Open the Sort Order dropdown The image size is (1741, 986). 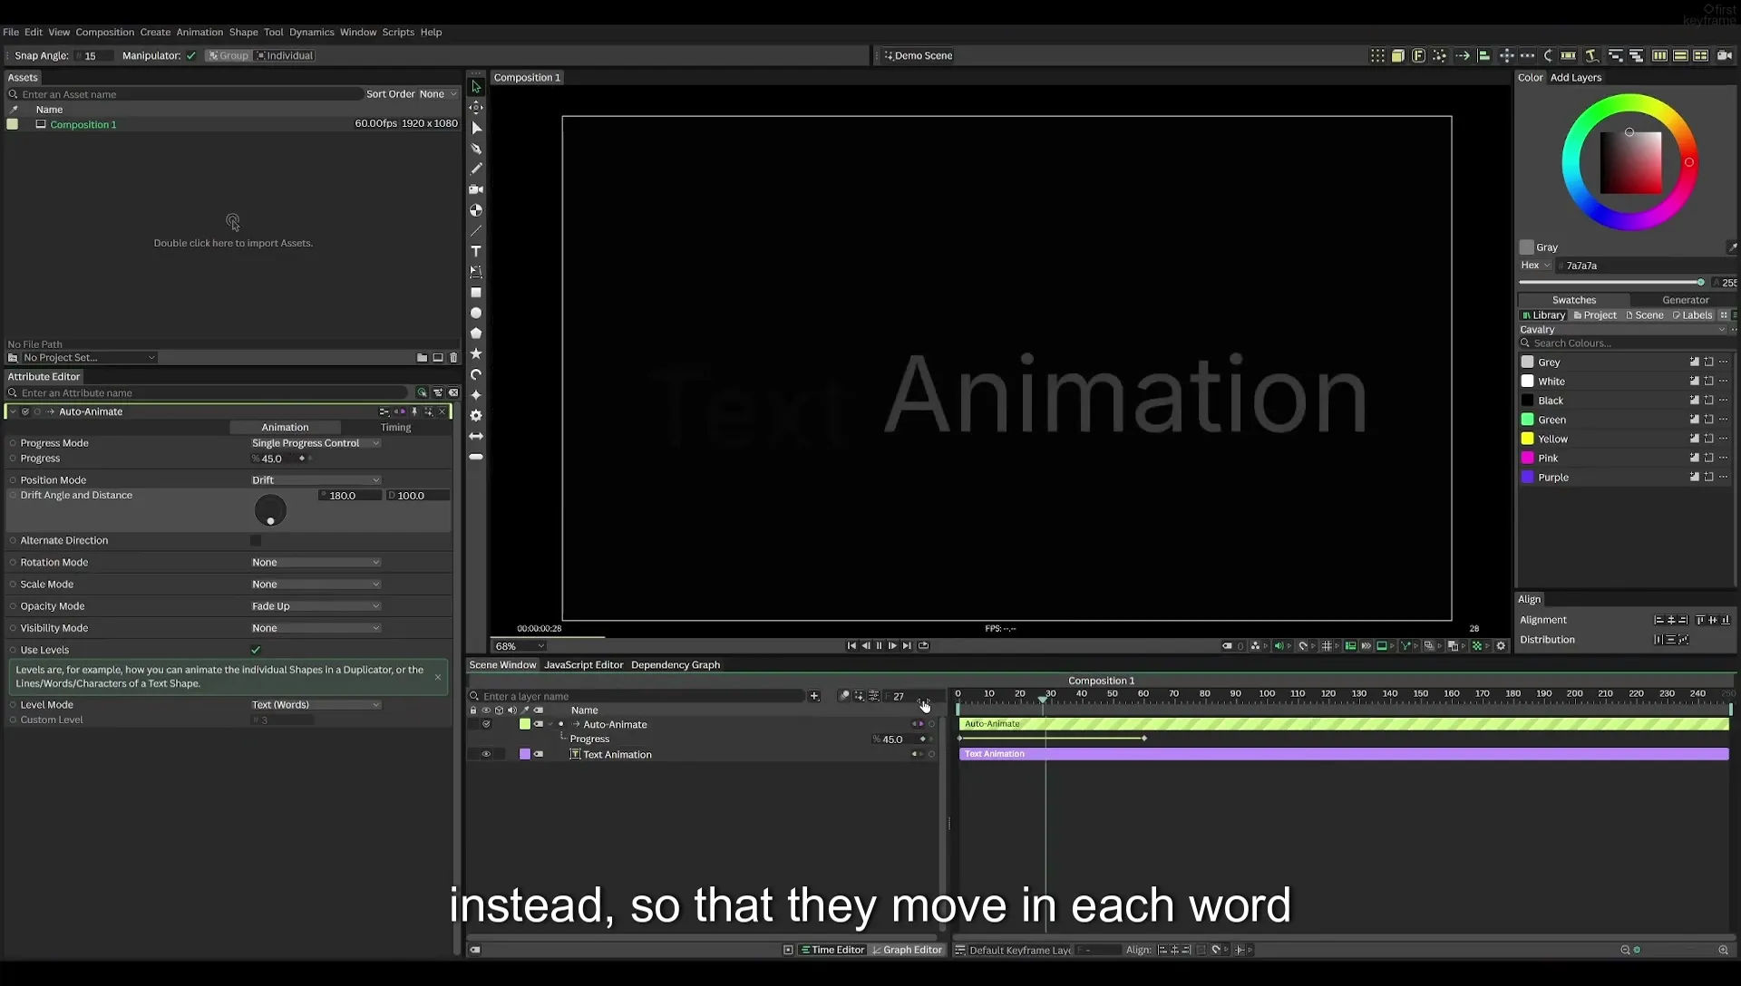(x=437, y=94)
